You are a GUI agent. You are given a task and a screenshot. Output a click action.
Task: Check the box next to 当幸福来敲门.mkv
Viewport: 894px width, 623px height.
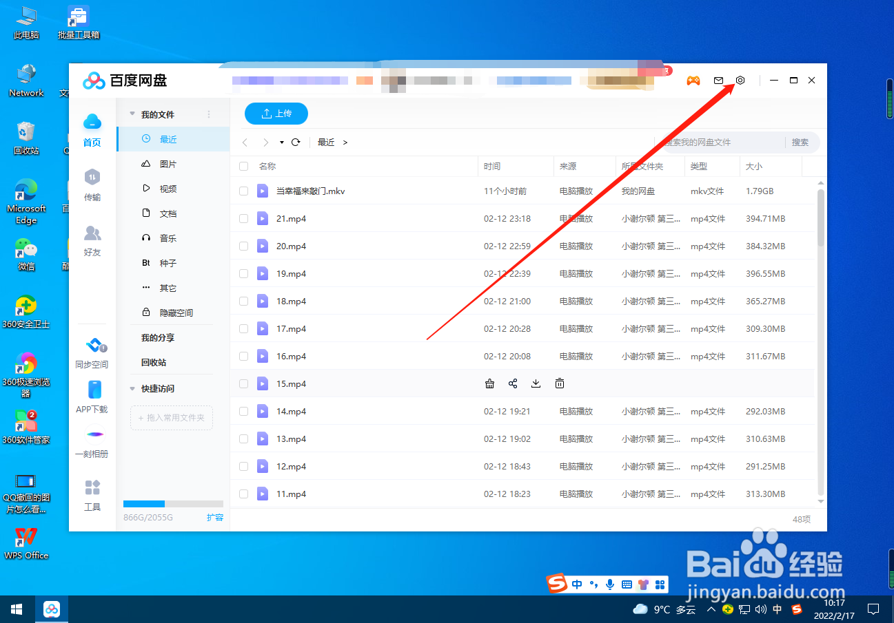243,191
